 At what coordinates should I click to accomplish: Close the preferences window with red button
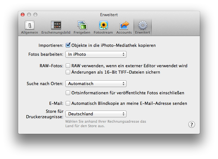tap(23, 15)
